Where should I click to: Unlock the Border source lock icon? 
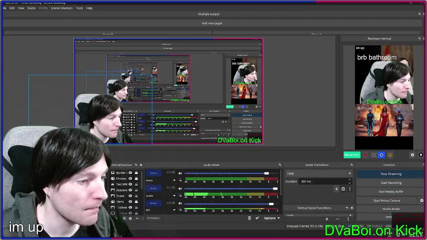pos(136,173)
